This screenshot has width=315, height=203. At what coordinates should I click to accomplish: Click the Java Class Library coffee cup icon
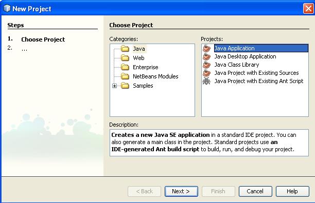point(206,65)
